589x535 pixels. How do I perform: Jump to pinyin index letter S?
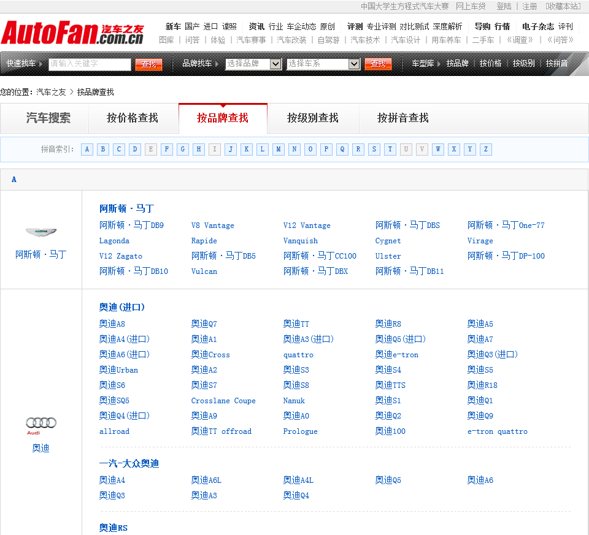(x=374, y=150)
